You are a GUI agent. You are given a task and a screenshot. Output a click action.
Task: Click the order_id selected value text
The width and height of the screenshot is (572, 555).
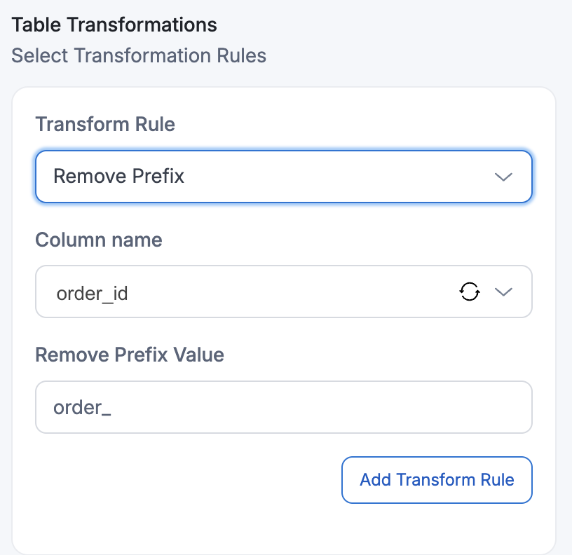pyautogui.click(x=92, y=293)
